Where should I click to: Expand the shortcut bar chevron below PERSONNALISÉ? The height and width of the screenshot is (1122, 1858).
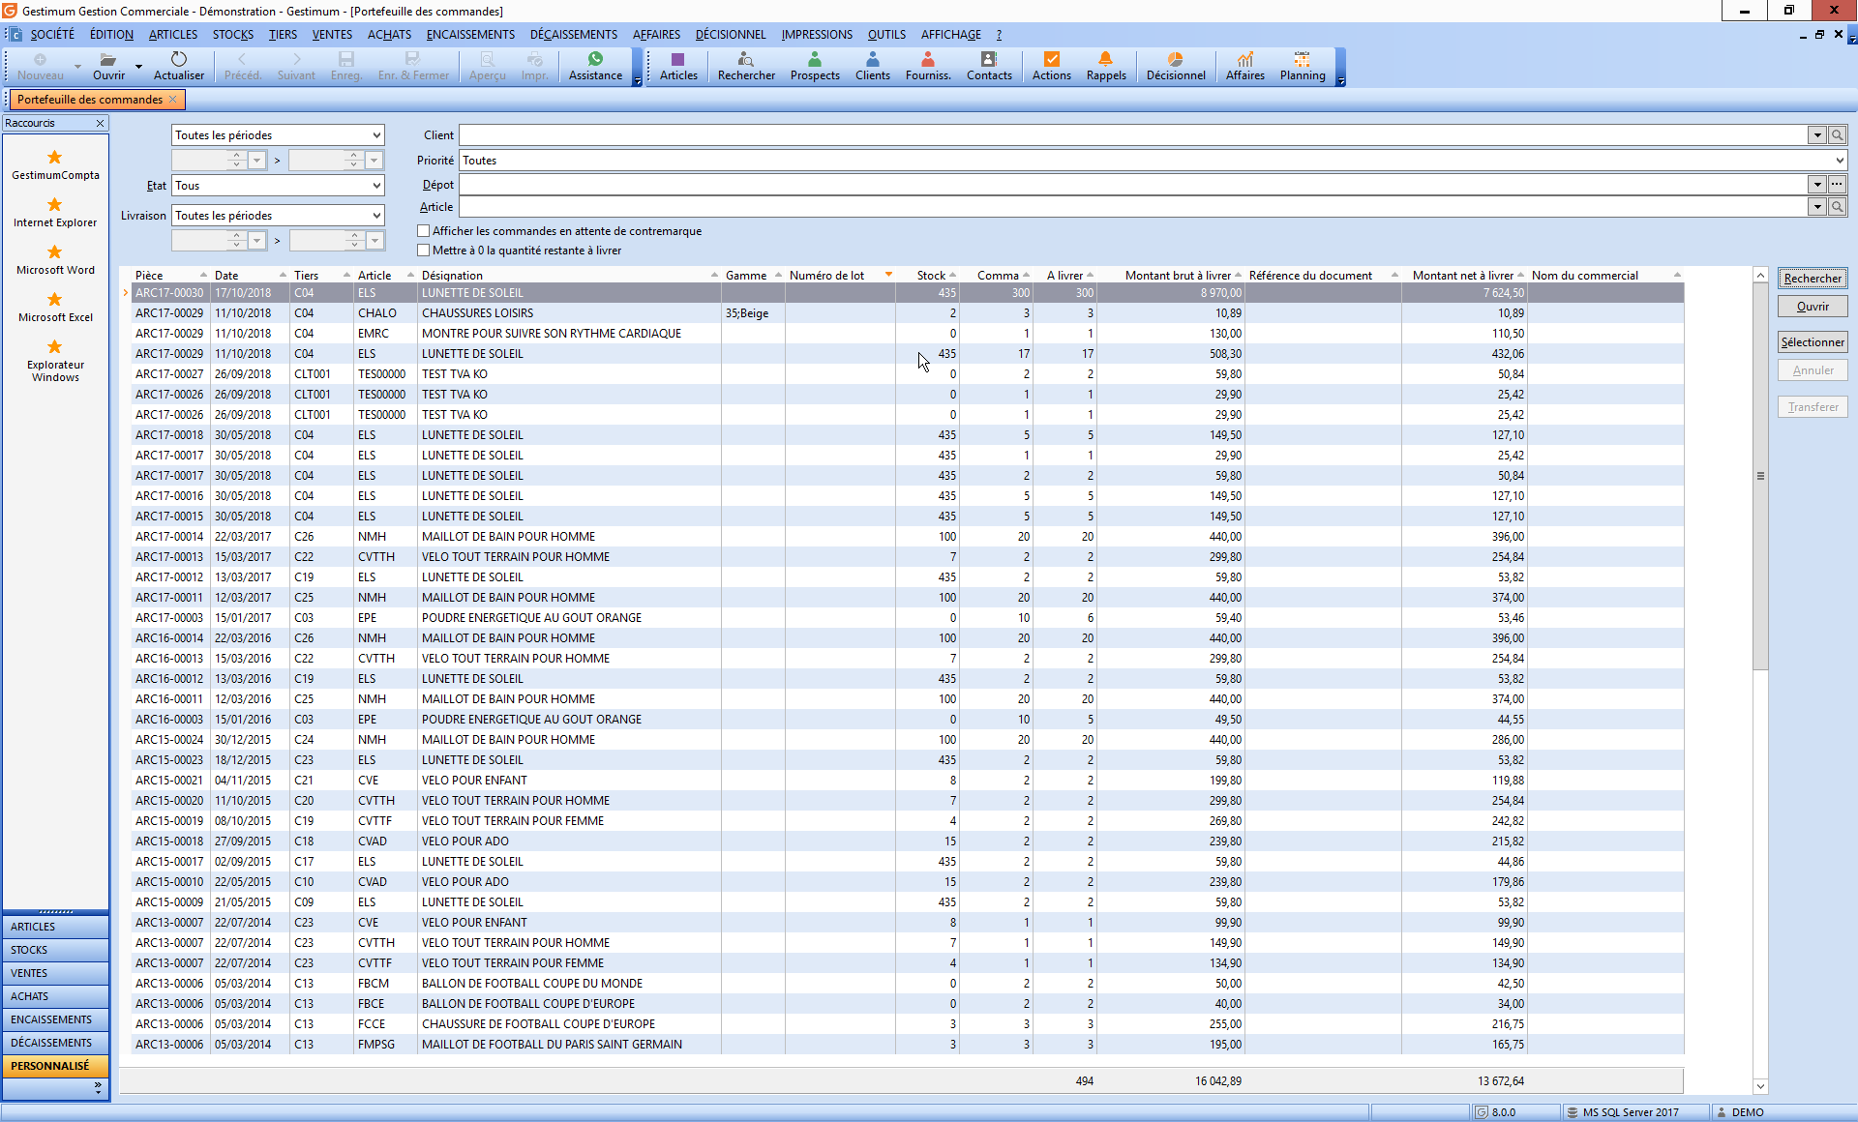(x=98, y=1088)
